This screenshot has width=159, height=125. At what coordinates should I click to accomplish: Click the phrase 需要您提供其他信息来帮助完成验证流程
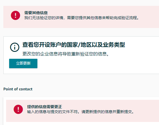coord(103,18)
